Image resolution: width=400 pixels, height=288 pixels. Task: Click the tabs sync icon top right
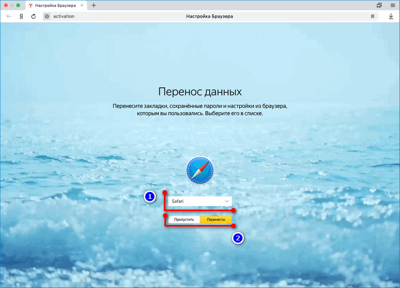(x=380, y=5)
